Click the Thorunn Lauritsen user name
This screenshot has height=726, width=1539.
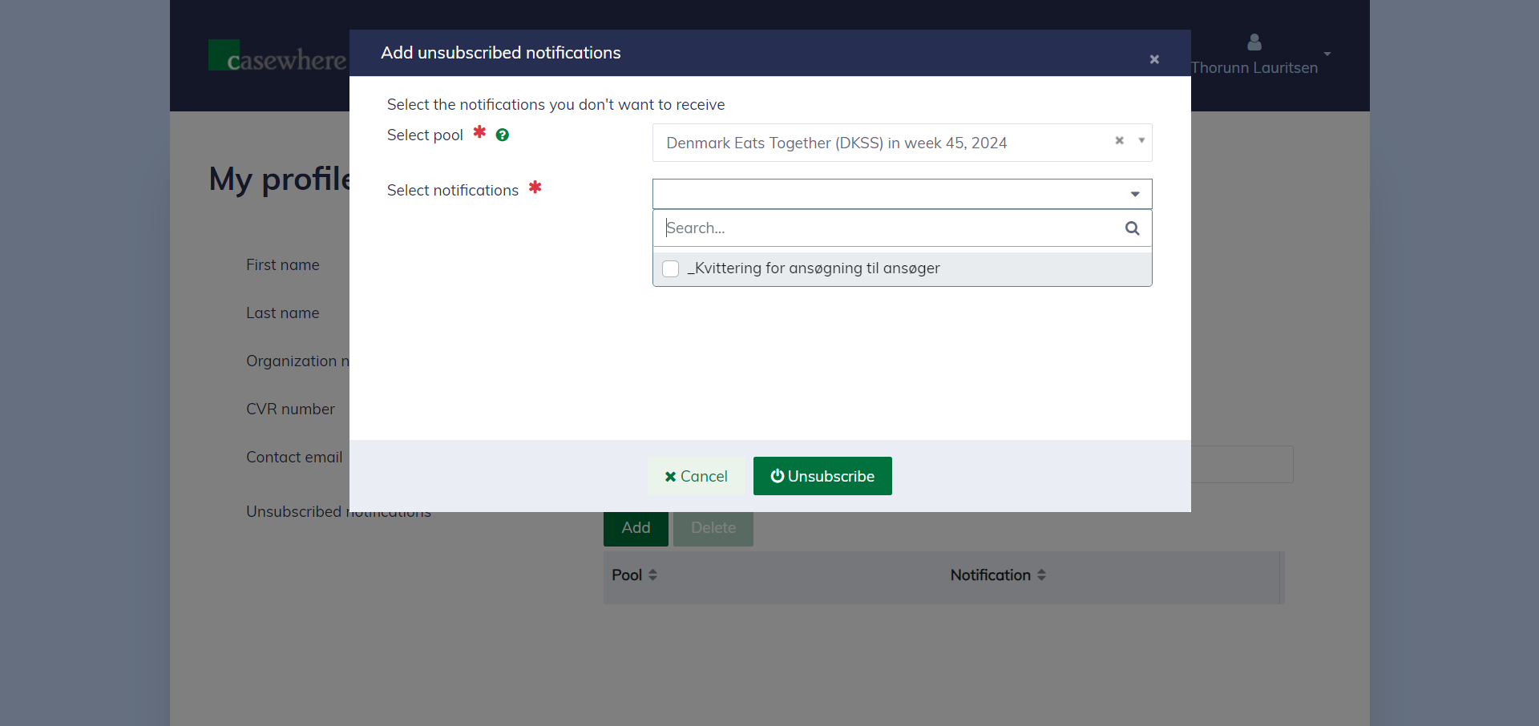1254,68
